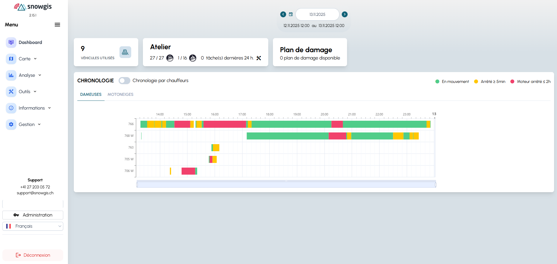Viewport: 557px width, 264px height.
Task: Click the timeline zoom slider bar
Action: pos(286,185)
